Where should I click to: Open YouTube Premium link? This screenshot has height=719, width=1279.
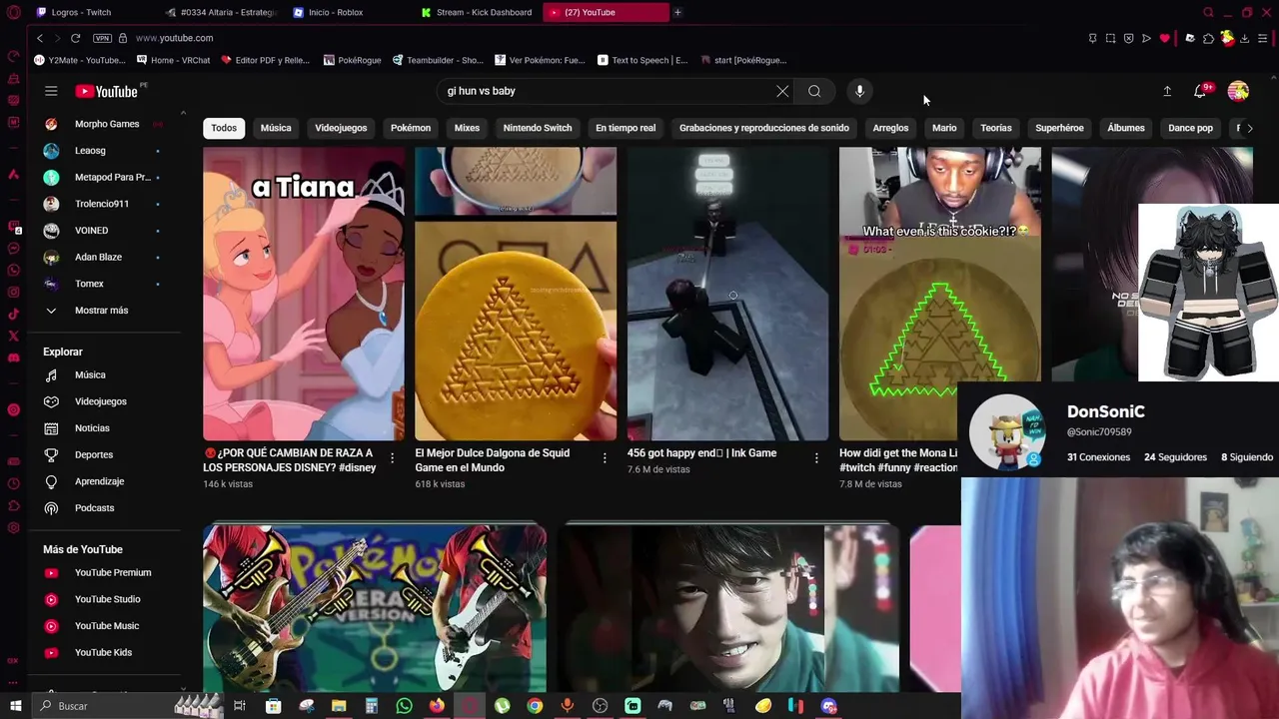(x=106, y=573)
